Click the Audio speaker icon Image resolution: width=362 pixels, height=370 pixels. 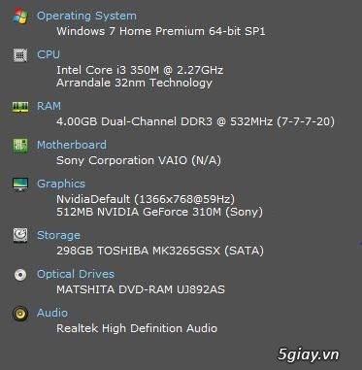[x=20, y=314]
